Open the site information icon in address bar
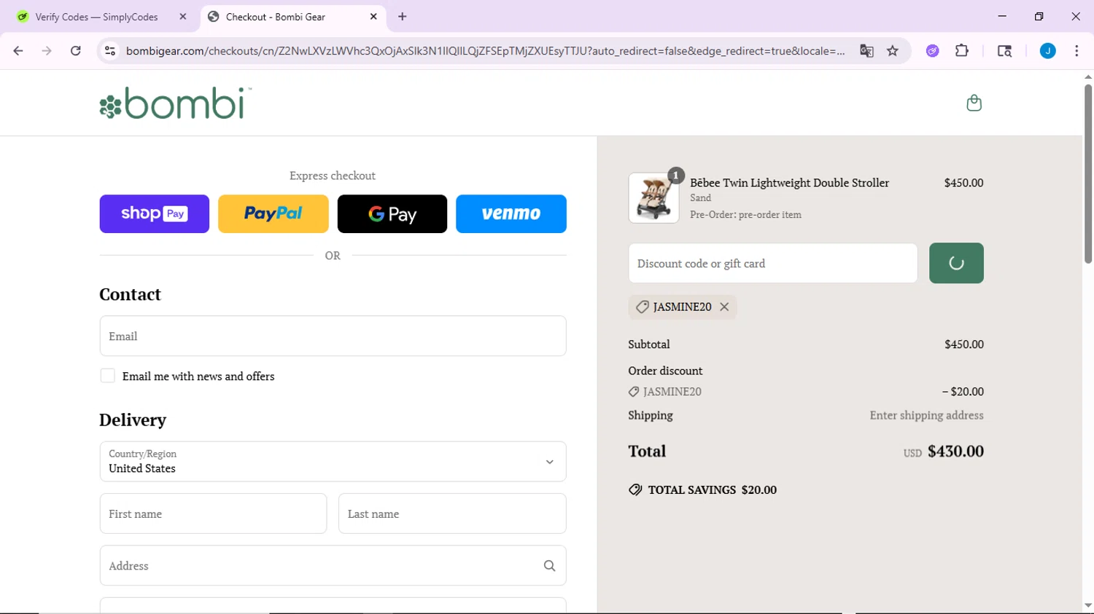Image resolution: width=1094 pixels, height=614 pixels. tap(110, 51)
